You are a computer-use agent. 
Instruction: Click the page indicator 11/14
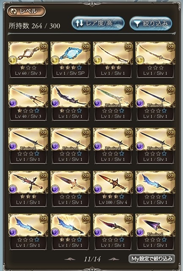(92, 259)
